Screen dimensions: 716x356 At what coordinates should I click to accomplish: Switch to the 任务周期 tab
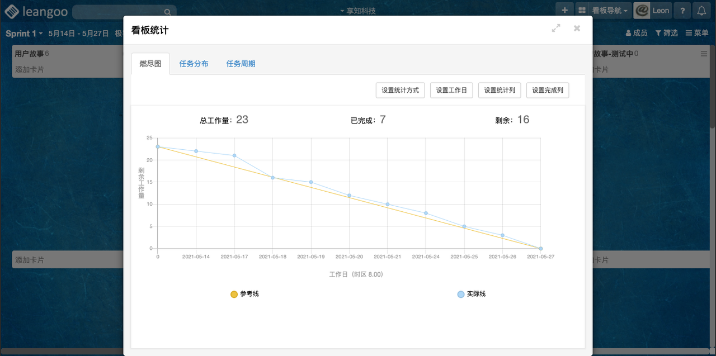241,64
